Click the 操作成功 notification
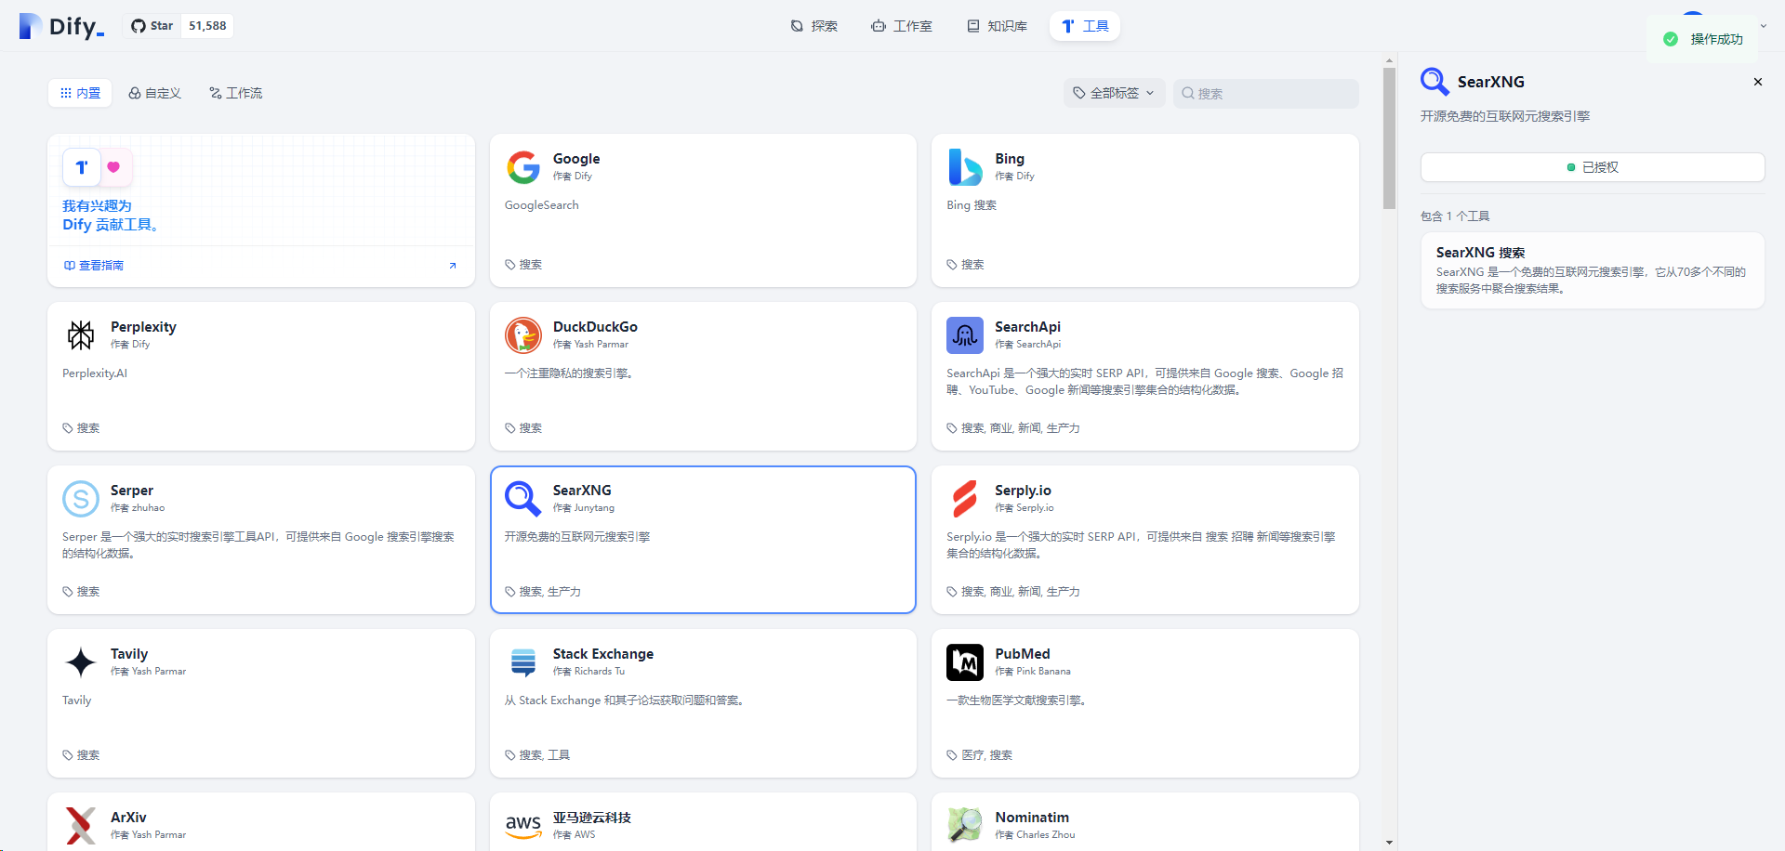The height and width of the screenshot is (851, 1785). pos(1704,39)
